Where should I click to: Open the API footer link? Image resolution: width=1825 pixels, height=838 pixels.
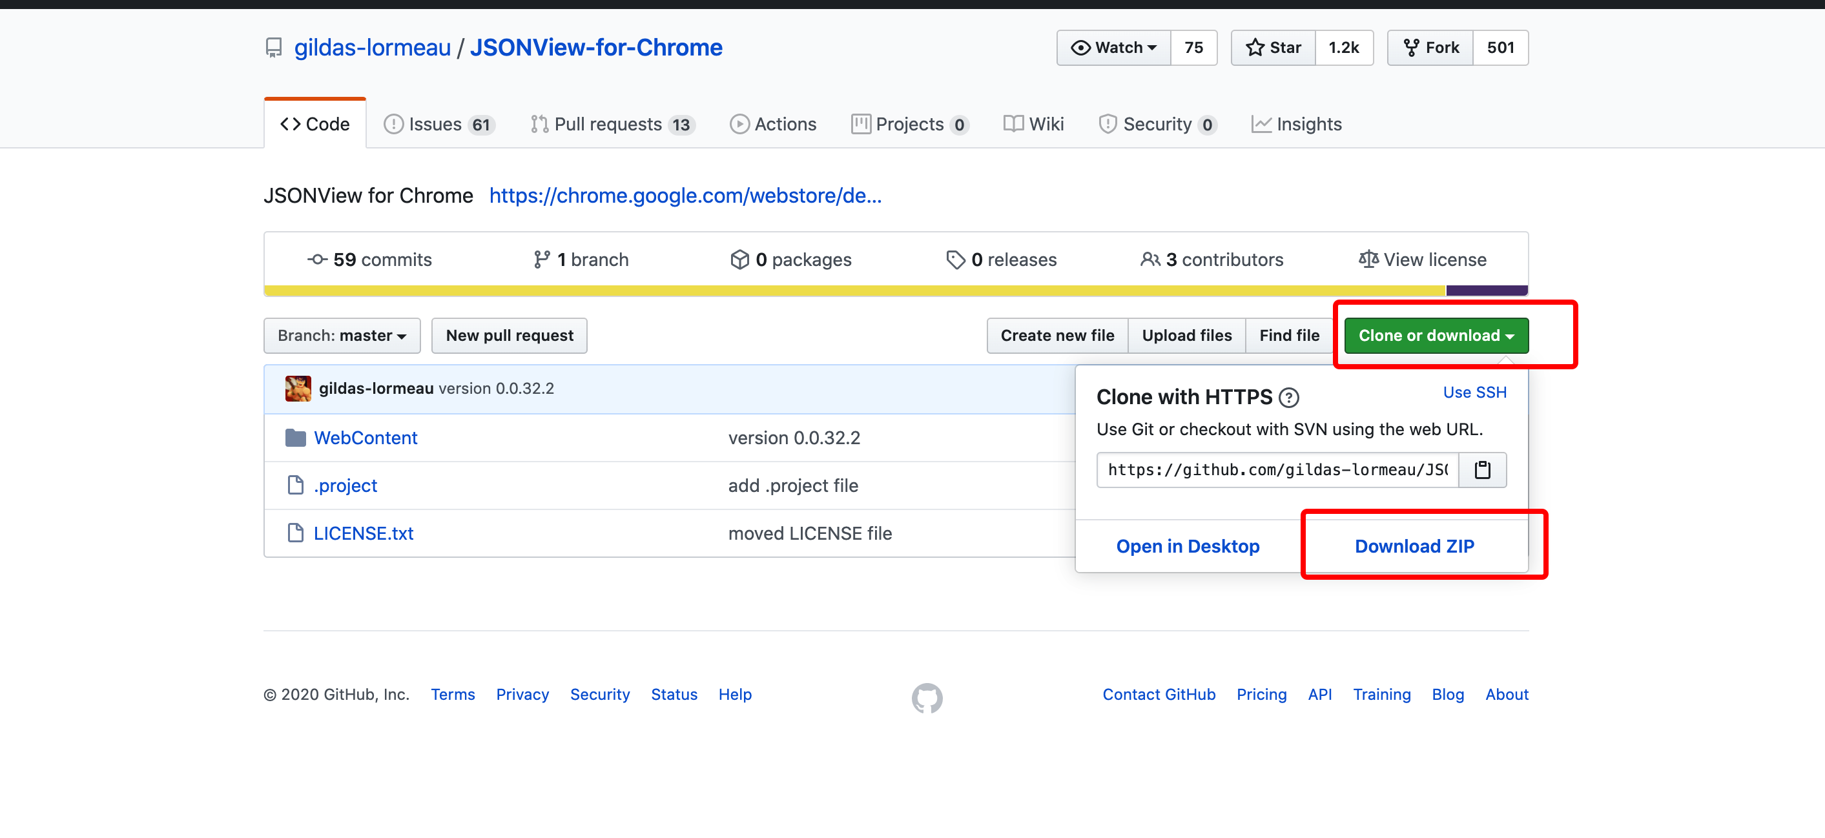[1320, 694]
